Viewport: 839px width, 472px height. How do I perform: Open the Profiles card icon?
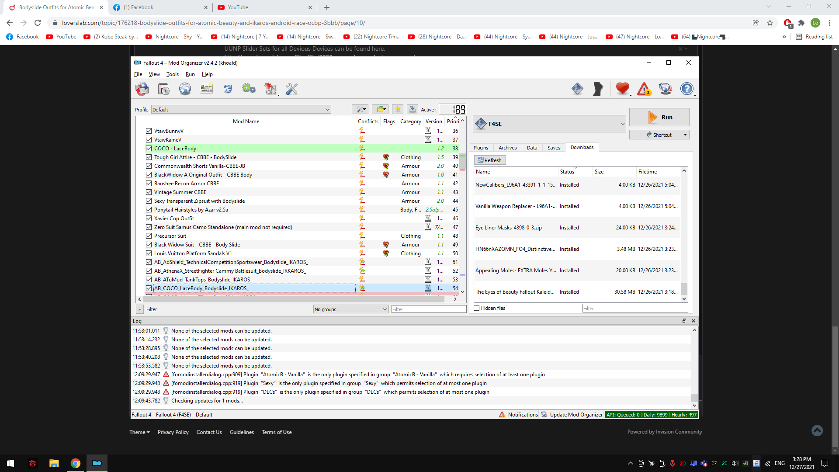(206, 89)
